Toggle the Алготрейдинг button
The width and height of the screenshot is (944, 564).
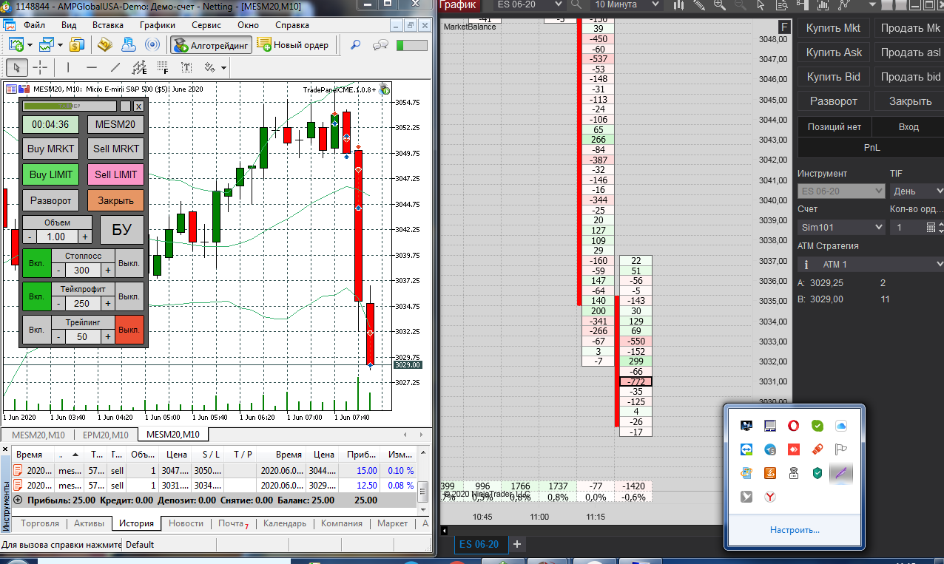211,44
